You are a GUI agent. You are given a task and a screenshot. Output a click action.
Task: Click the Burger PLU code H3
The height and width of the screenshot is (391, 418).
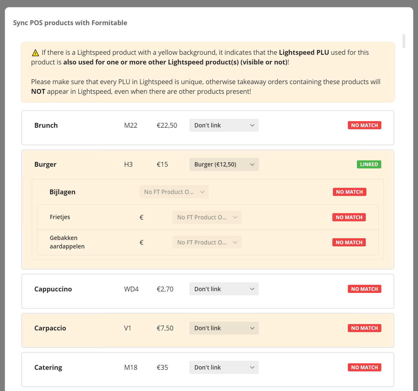128,165
